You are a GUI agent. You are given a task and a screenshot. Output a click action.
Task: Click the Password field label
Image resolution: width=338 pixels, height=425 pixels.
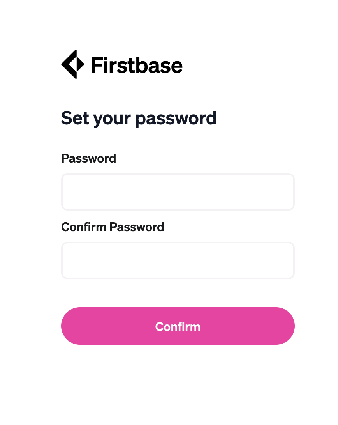pos(88,158)
